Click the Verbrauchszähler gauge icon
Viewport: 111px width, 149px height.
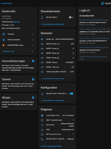click(x=4, y=40)
